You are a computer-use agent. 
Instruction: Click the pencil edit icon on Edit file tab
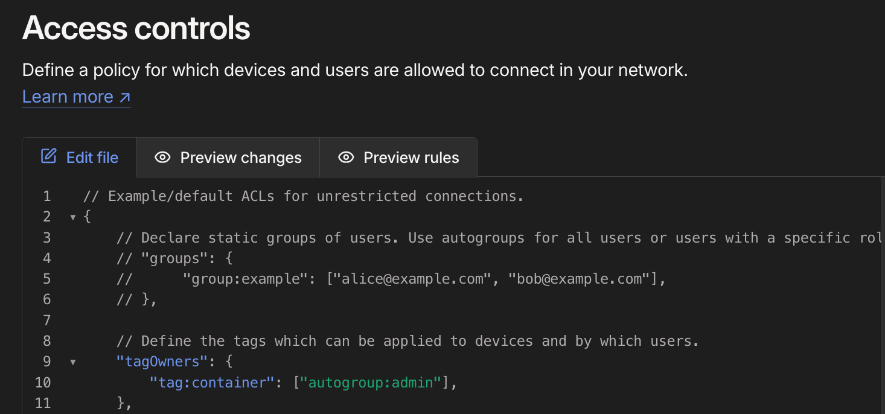[48, 156]
